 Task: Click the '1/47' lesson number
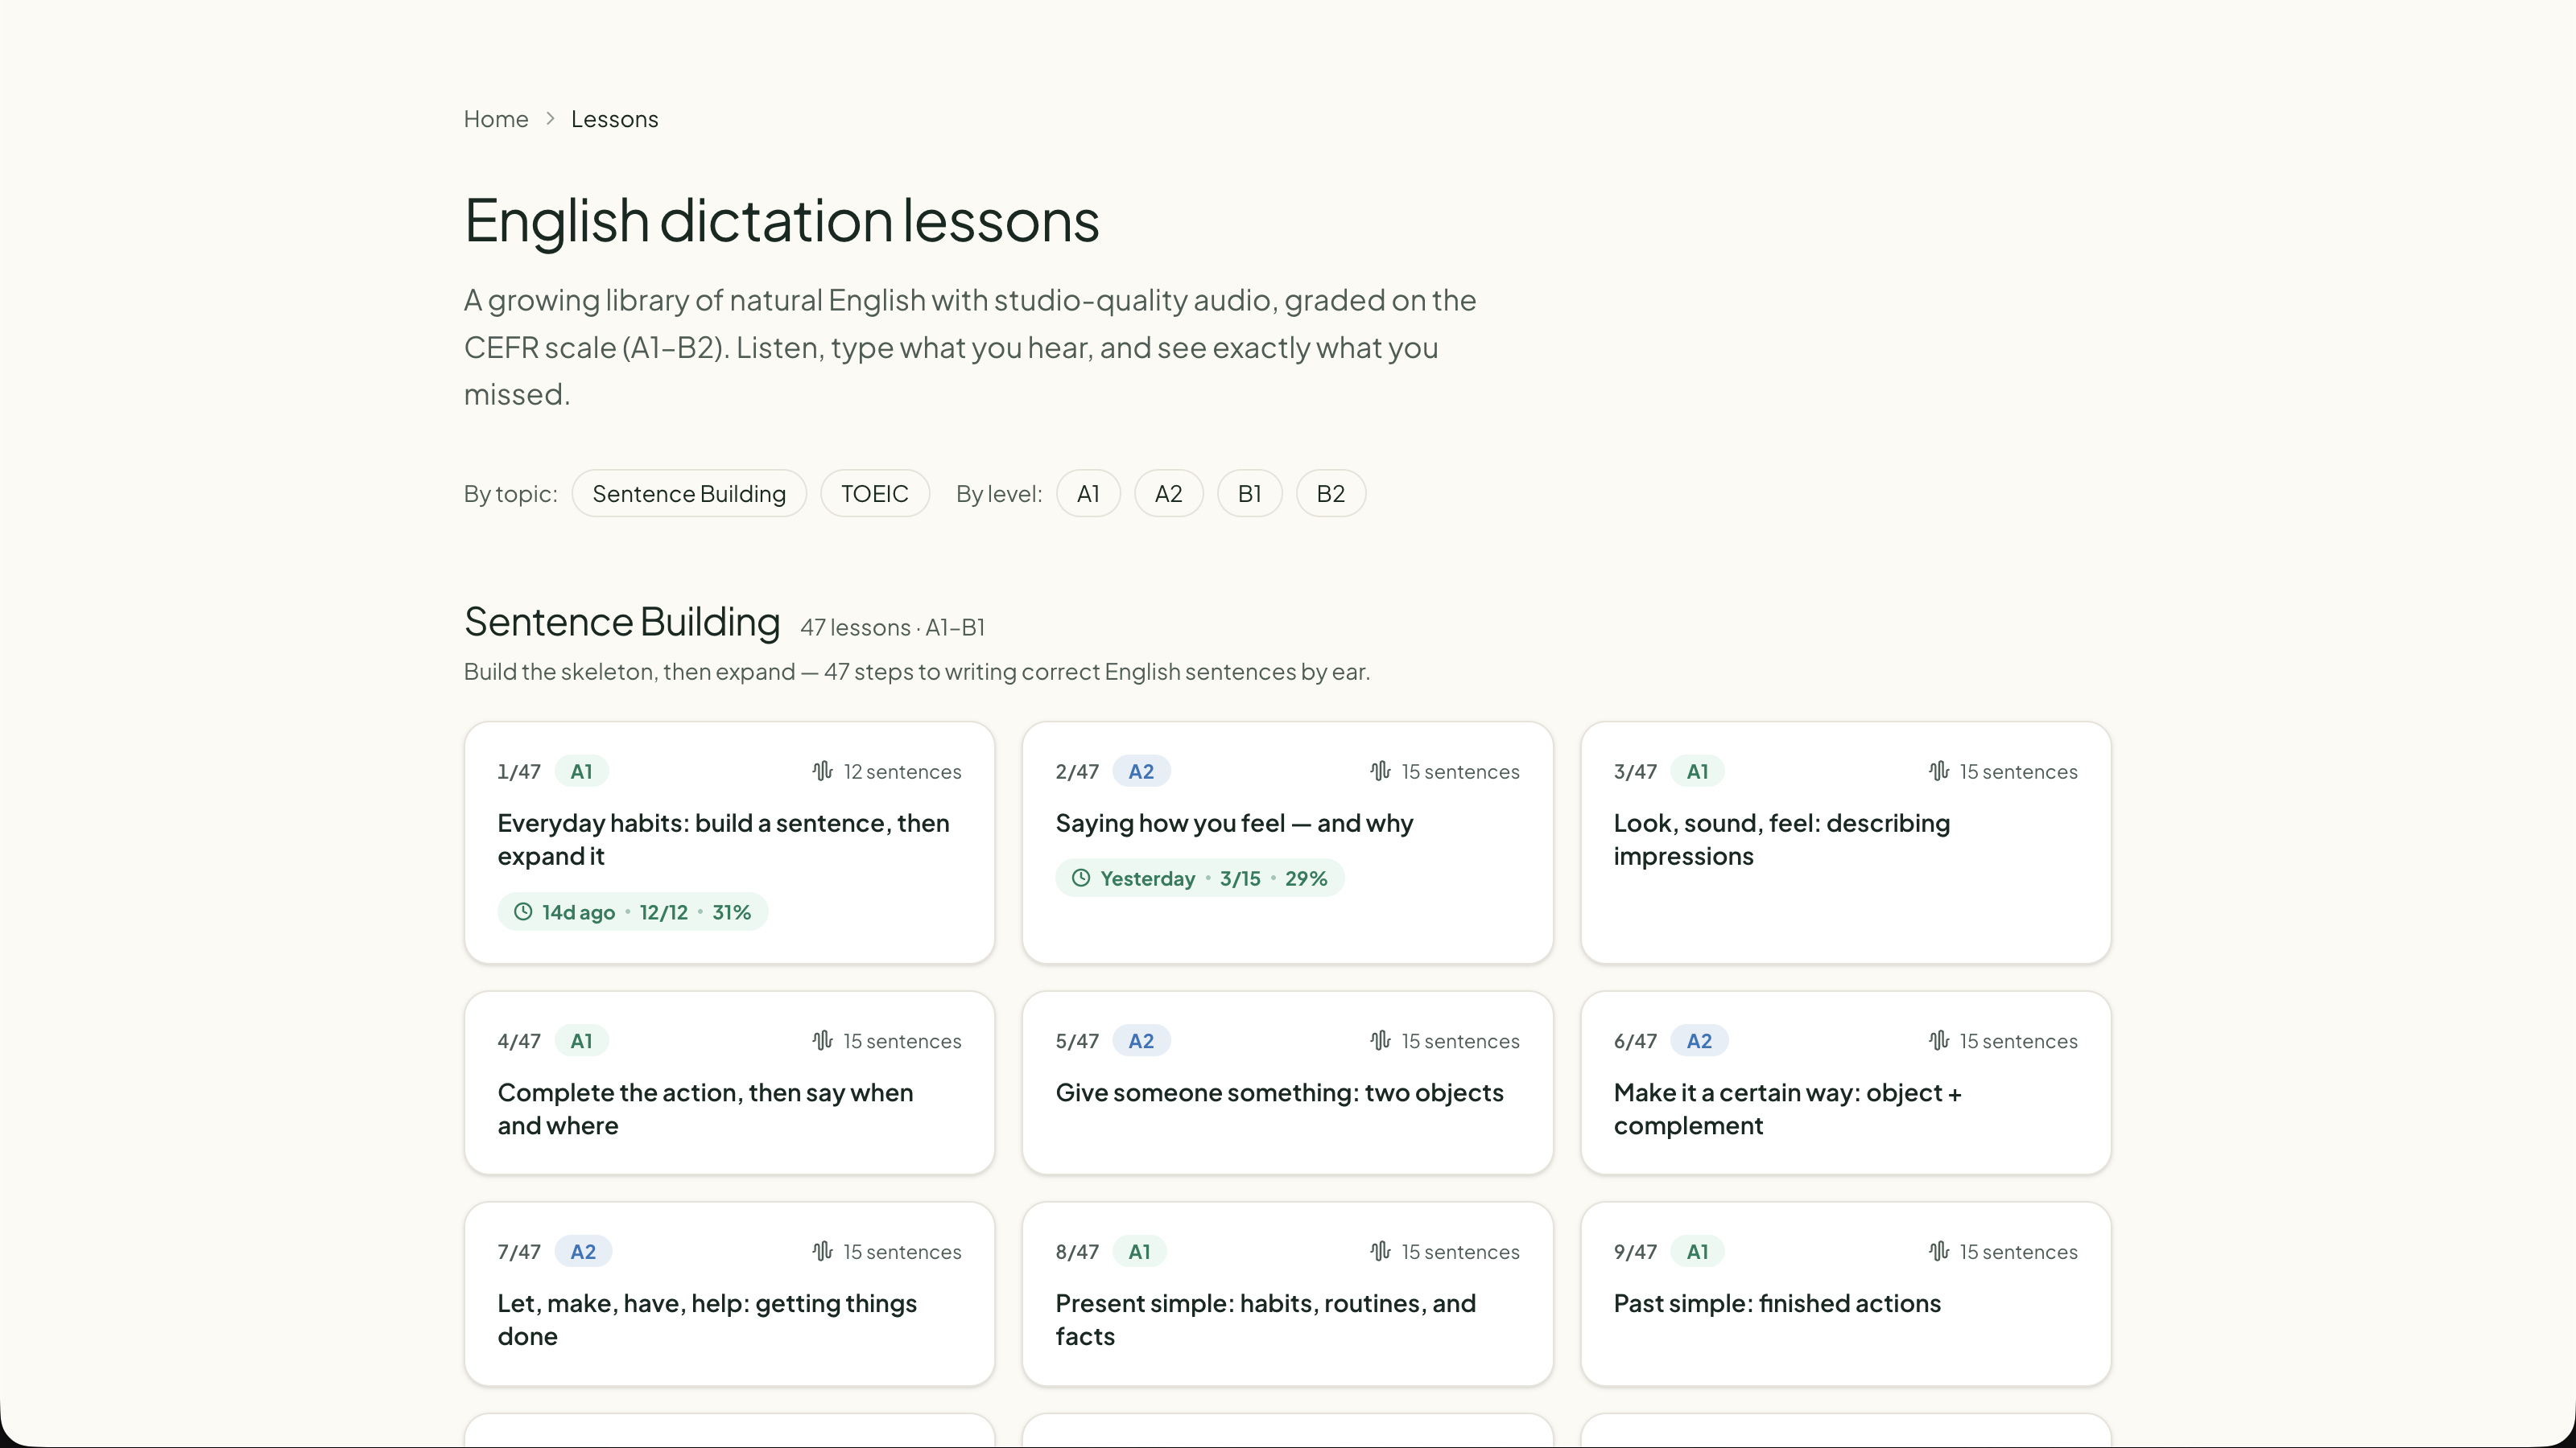519,771
